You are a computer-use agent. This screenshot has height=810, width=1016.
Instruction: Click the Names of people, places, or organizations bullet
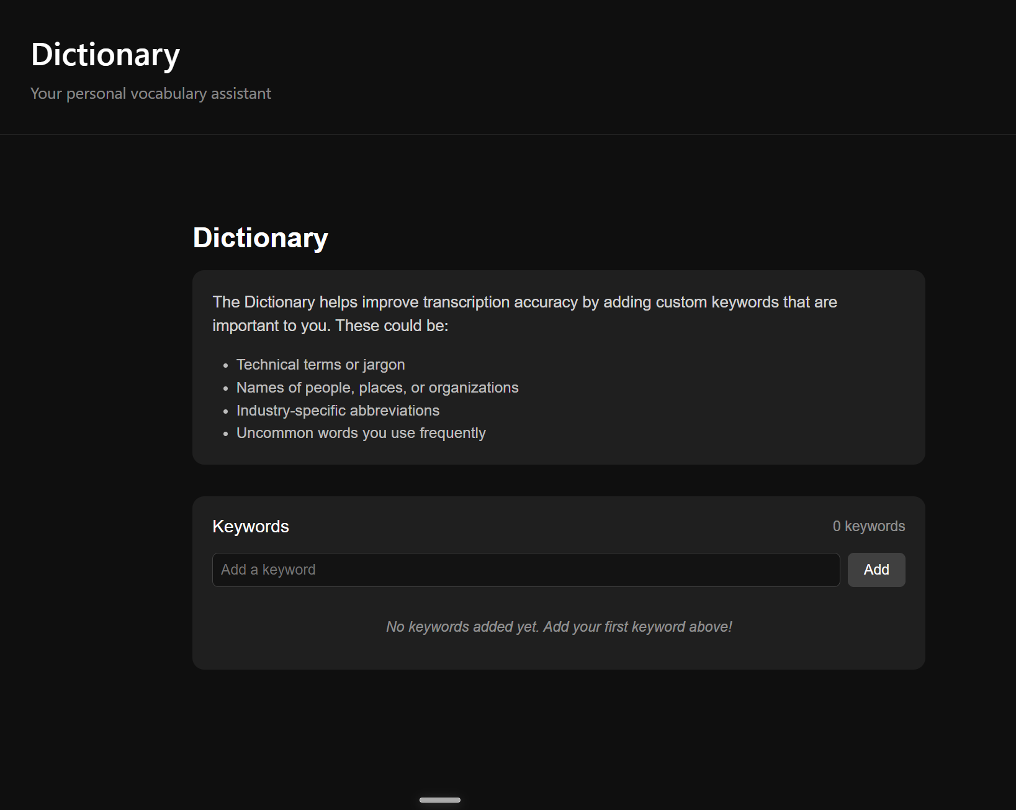coord(377,387)
